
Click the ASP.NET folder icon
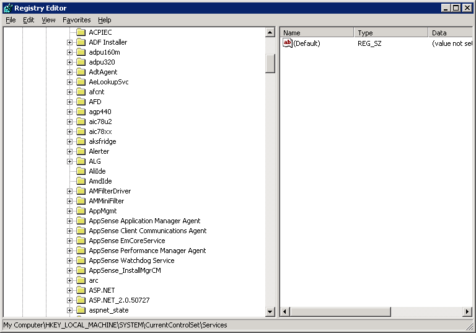coord(81,290)
